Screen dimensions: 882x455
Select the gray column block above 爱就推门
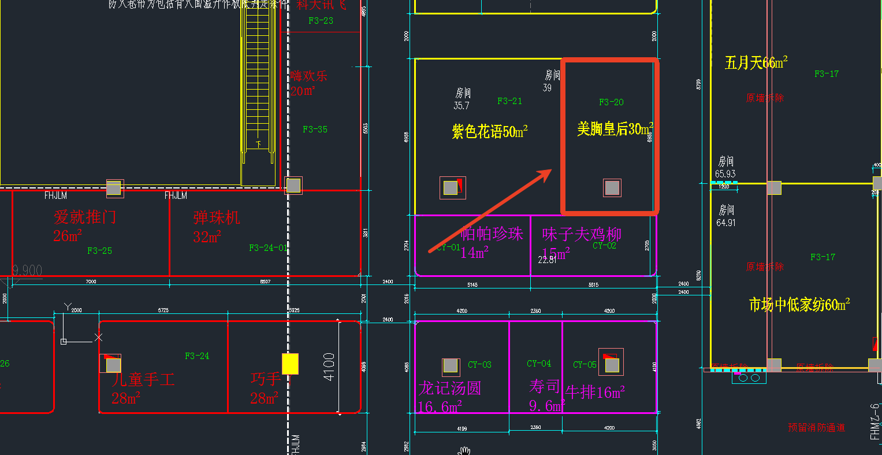point(114,188)
